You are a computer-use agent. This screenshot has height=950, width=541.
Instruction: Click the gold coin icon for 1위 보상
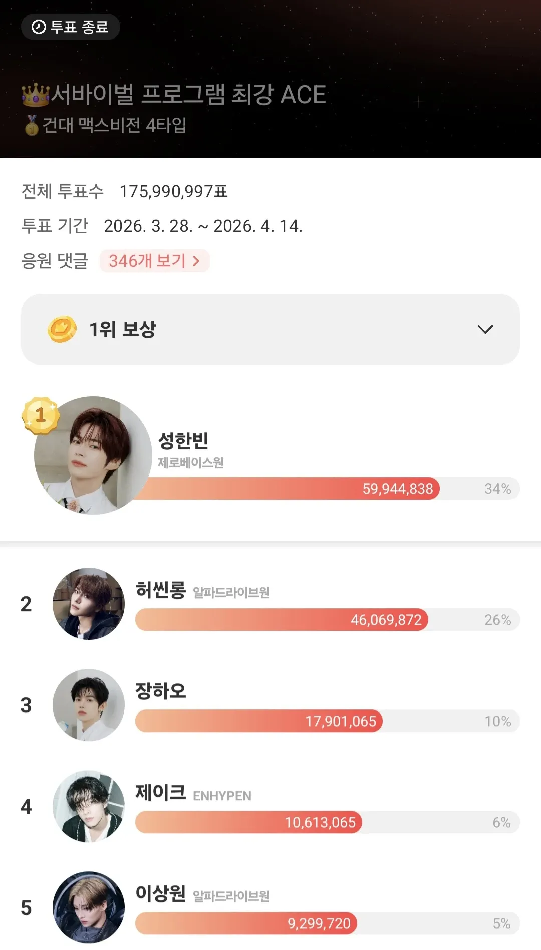pos(62,329)
